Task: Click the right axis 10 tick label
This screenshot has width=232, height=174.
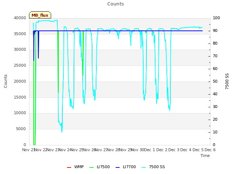Action: pyautogui.click(x=215, y=132)
